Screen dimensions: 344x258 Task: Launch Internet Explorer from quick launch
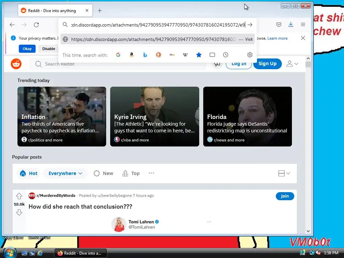[x=40, y=253]
